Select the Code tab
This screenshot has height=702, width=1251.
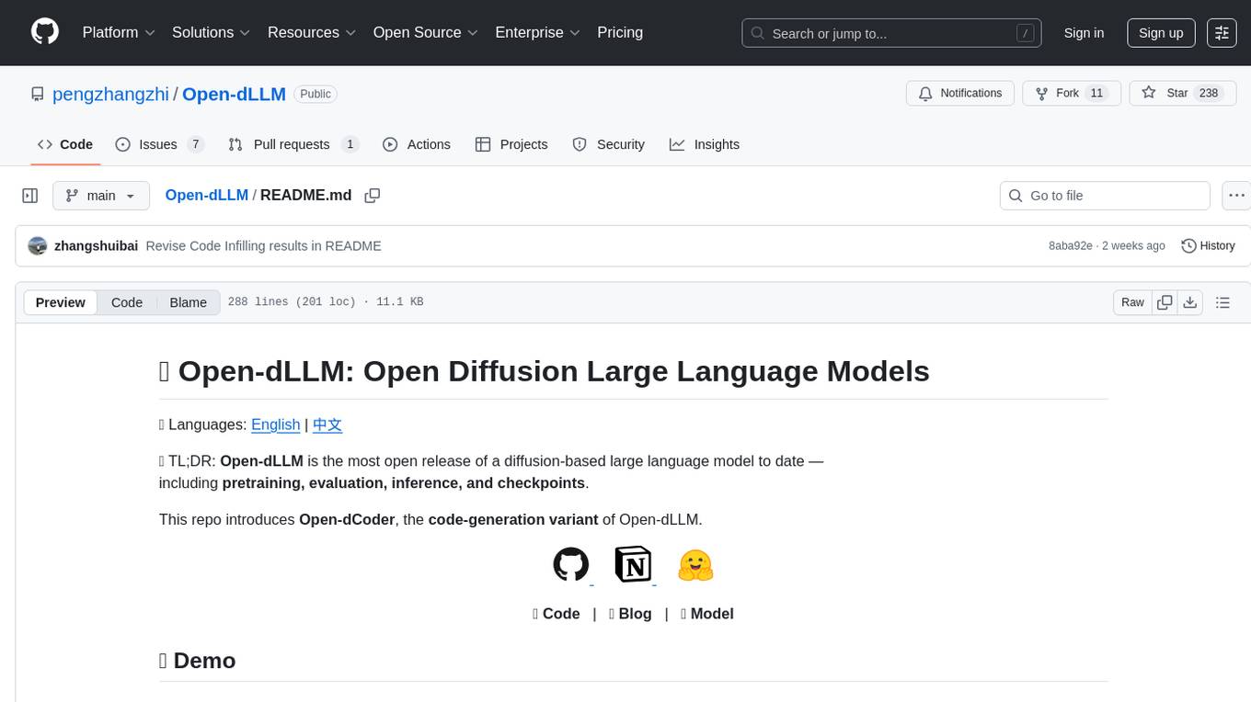tap(65, 144)
